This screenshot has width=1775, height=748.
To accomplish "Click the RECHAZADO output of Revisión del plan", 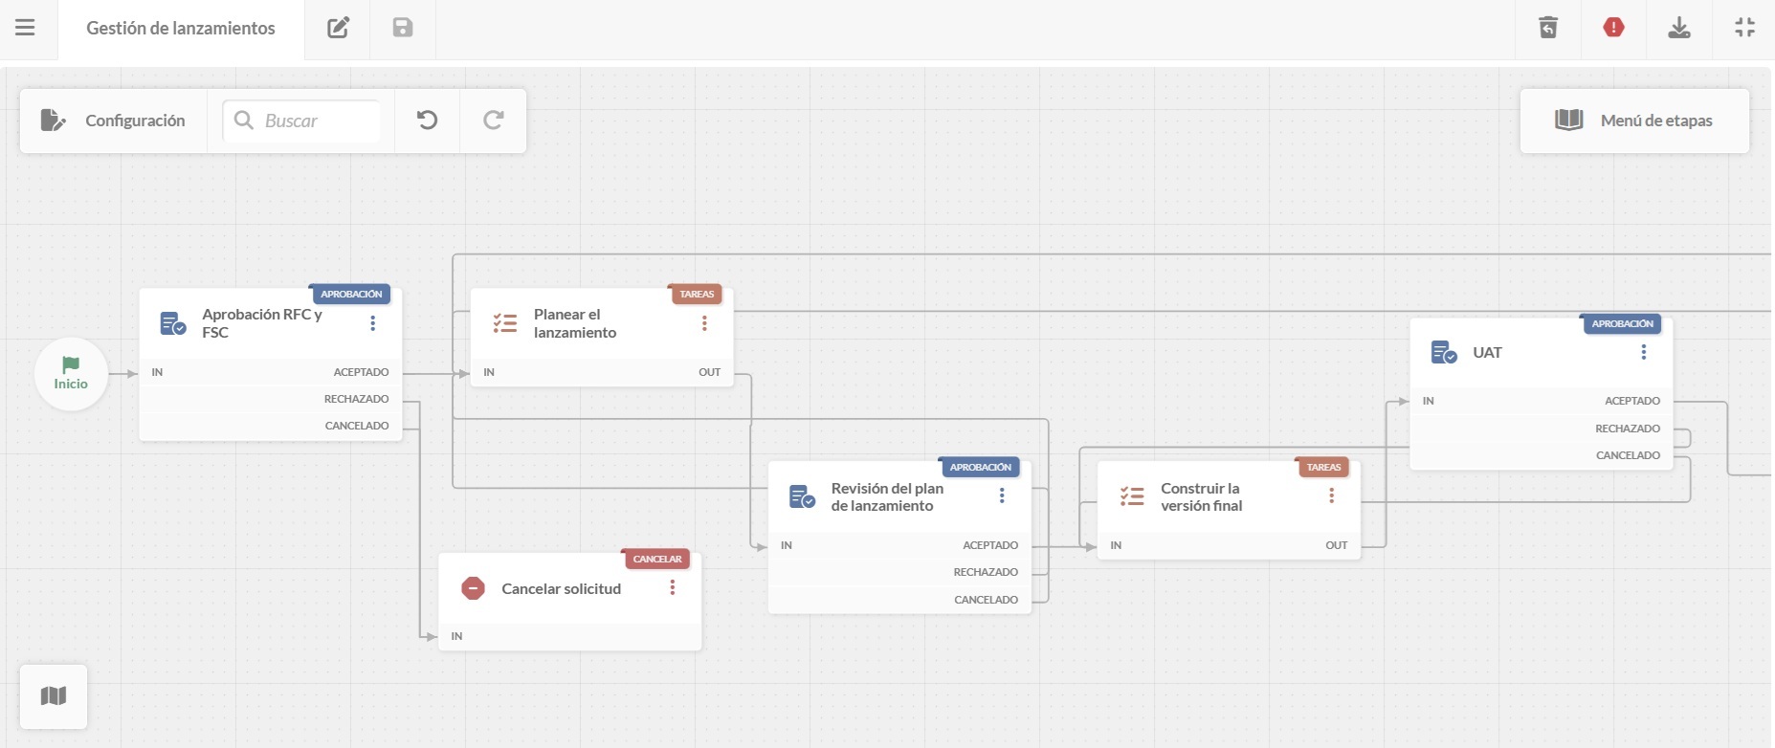I will 986,572.
